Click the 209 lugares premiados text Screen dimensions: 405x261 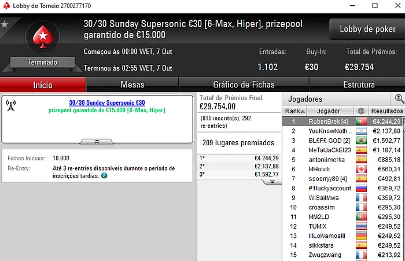[239, 142]
